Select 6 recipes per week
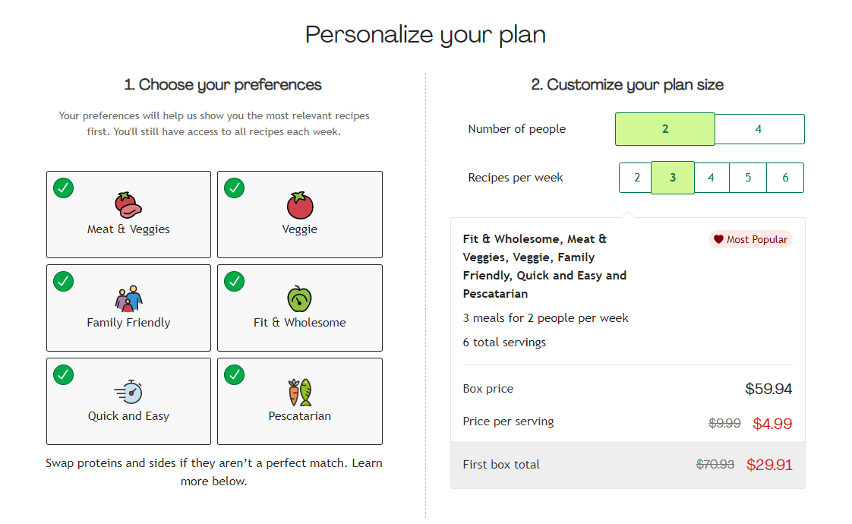 785,177
